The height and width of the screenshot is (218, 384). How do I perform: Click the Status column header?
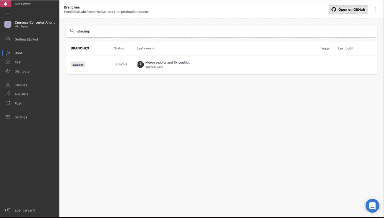[119, 48]
